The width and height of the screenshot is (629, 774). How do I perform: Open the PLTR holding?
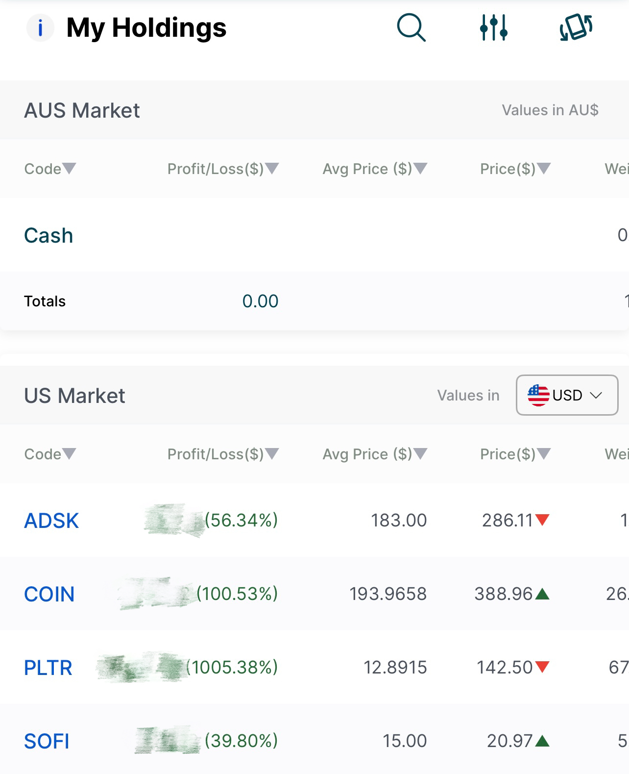coord(48,668)
